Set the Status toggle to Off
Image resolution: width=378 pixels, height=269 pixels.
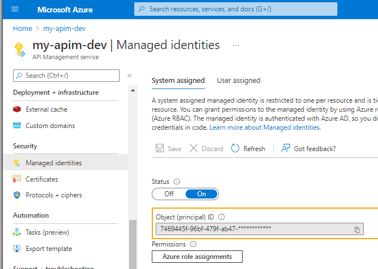(x=169, y=194)
